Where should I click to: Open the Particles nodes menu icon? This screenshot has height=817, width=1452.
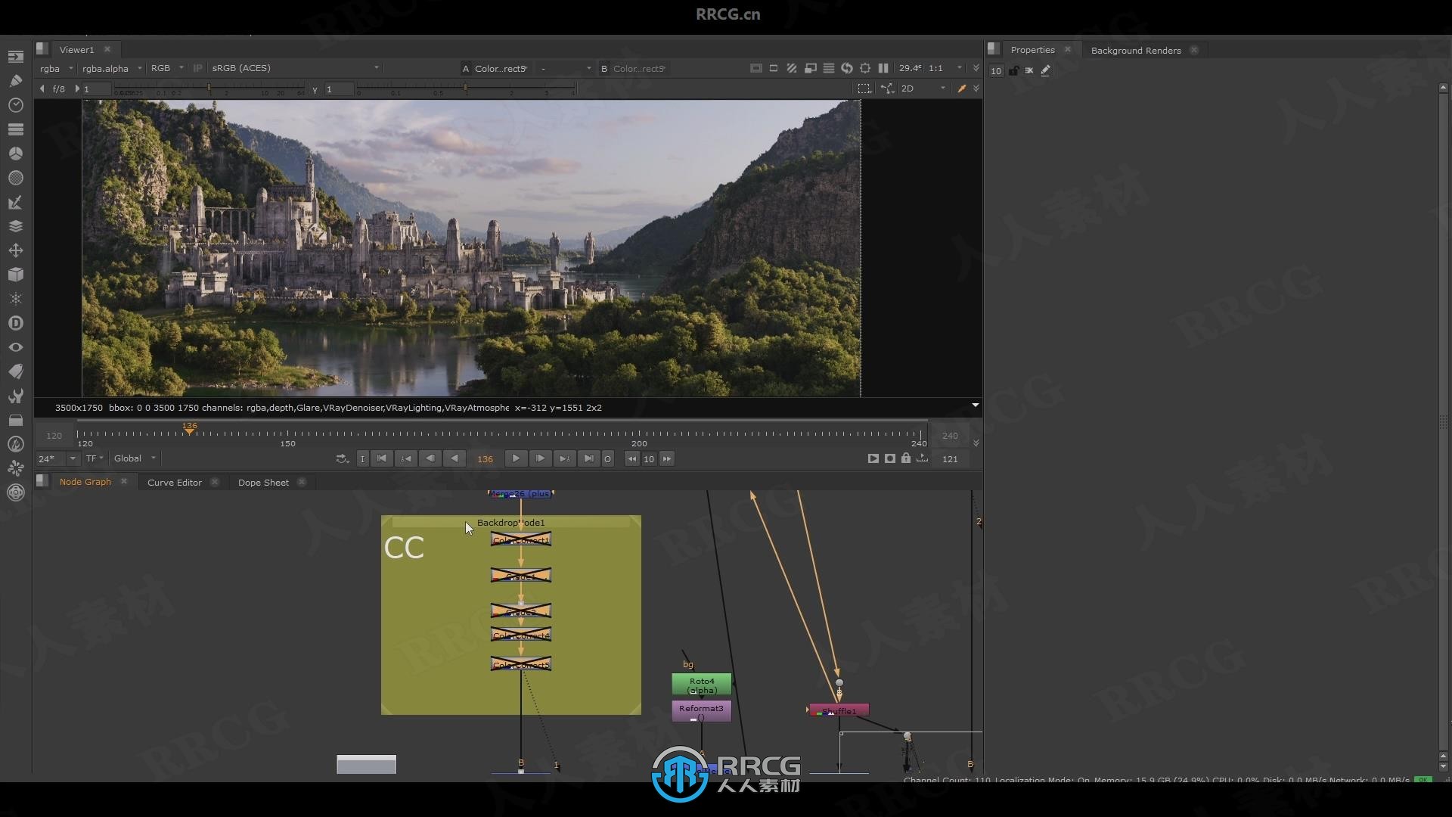click(15, 299)
